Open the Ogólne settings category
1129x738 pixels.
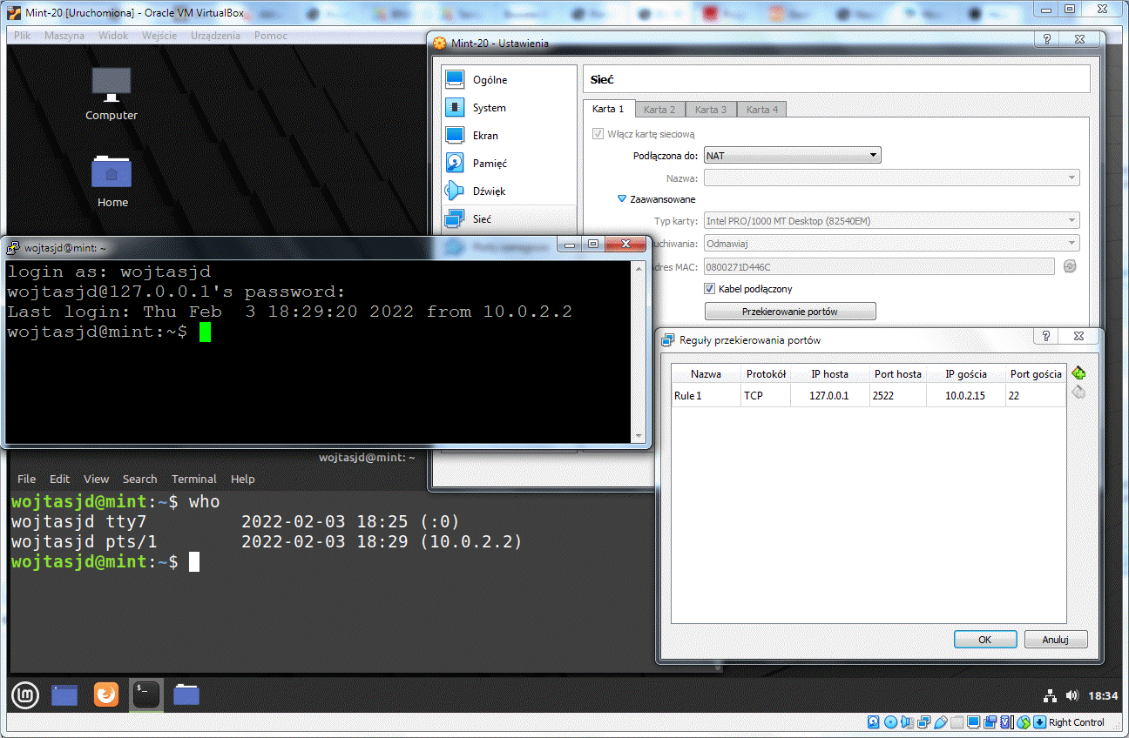pyautogui.click(x=510, y=80)
